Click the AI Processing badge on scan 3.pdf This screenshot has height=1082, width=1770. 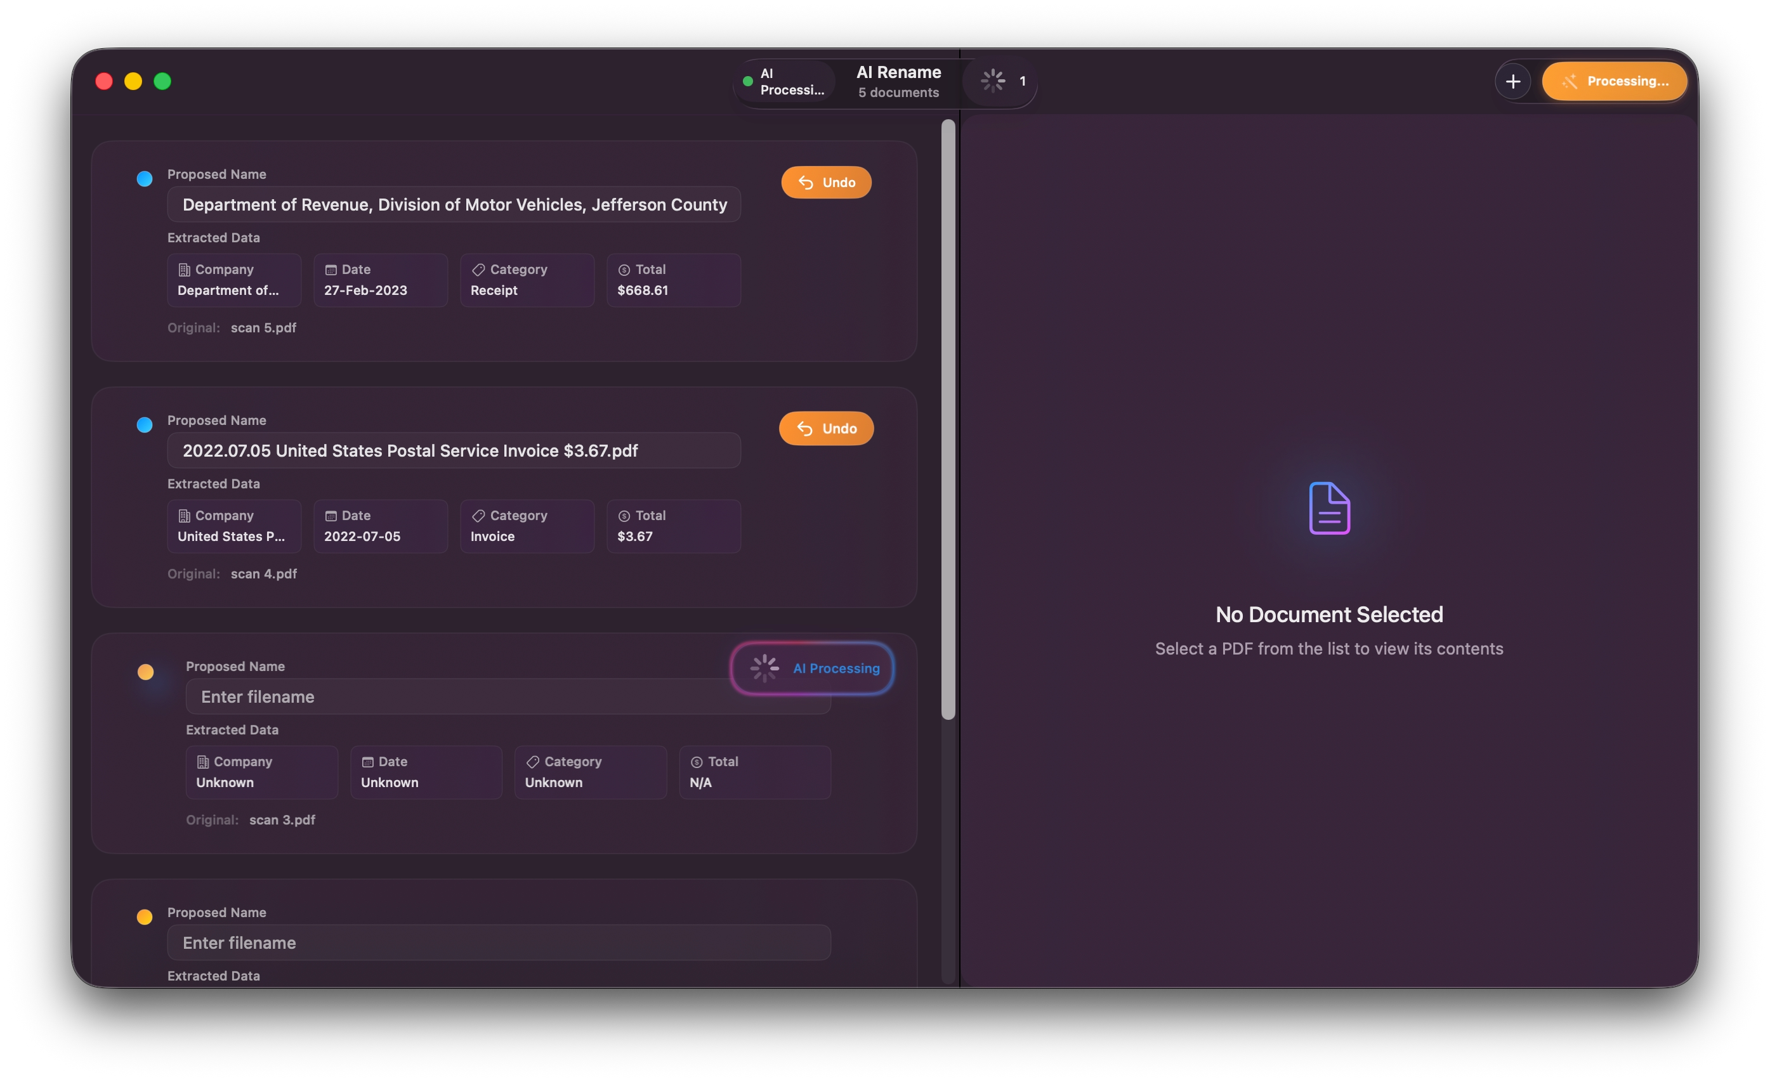click(x=813, y=668)
